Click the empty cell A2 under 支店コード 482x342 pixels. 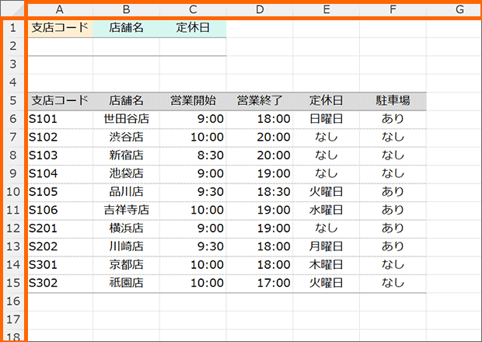click(60, 46)
